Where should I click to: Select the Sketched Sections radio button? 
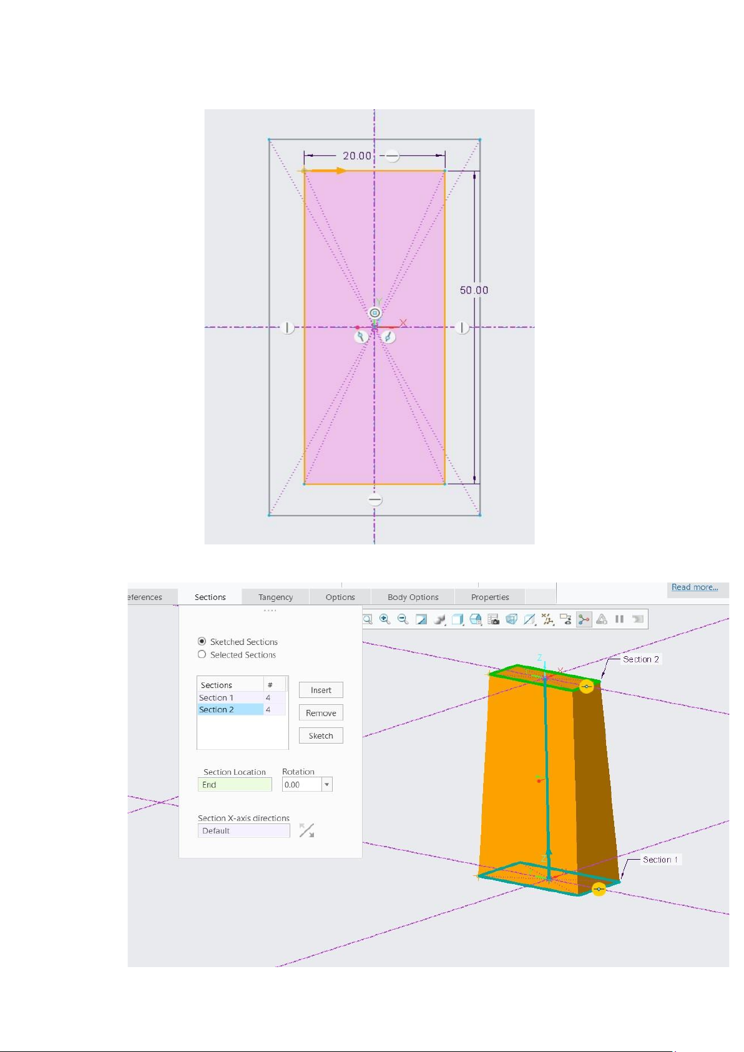pos(202,641)
